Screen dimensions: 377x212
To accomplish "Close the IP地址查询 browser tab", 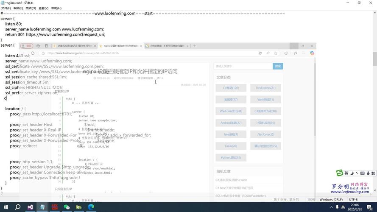I will pyautogui.click(x=187, y=46).
